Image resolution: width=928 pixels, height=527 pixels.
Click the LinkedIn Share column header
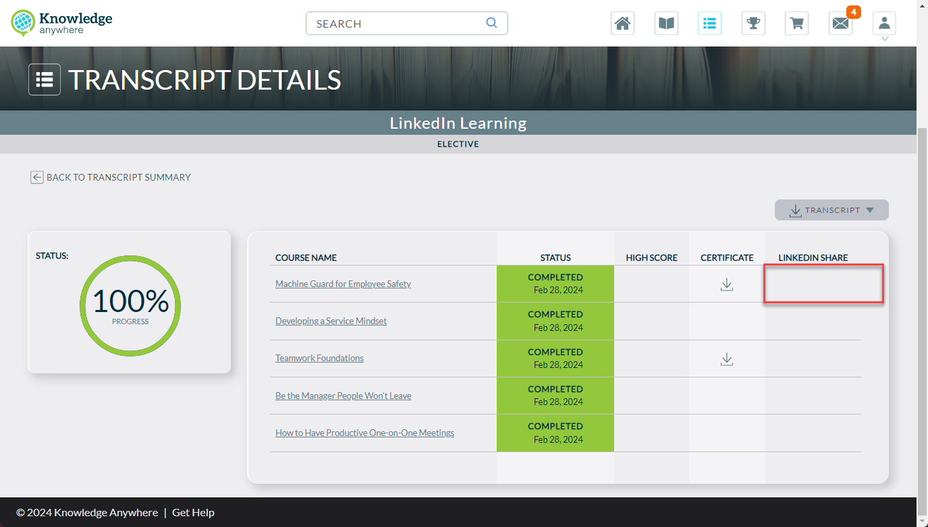813,257
